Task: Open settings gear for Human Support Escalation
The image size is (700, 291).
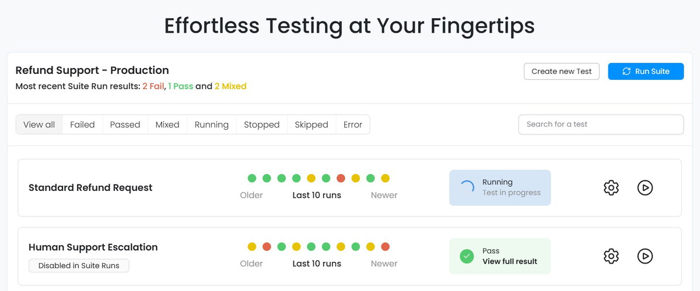Action: 611,256
